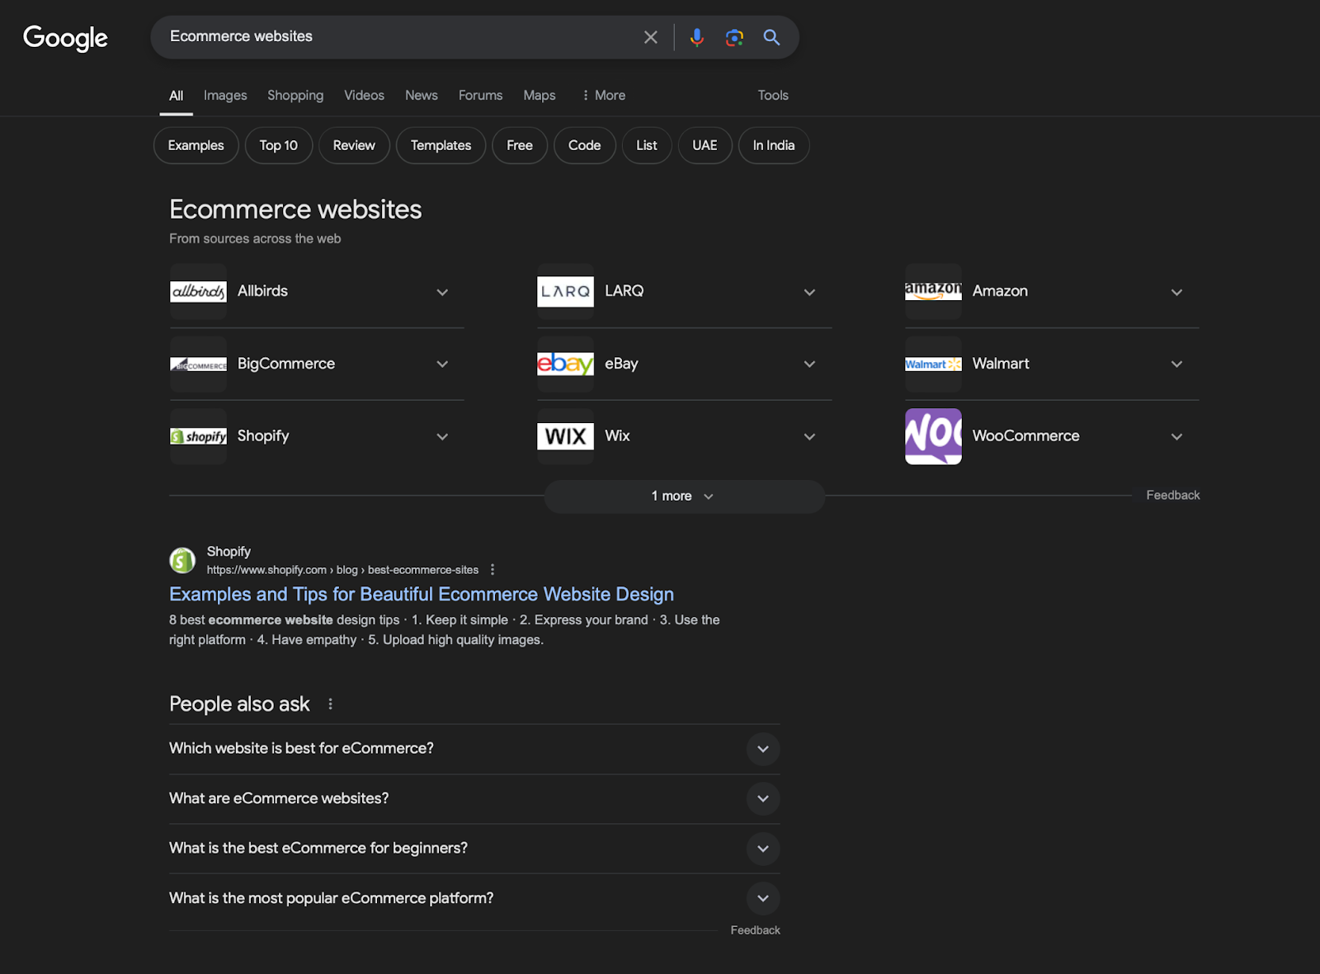Click the shopify.com blog URL breadcrumb
The image size is (1320, 974).
click(x=342, y=570)
